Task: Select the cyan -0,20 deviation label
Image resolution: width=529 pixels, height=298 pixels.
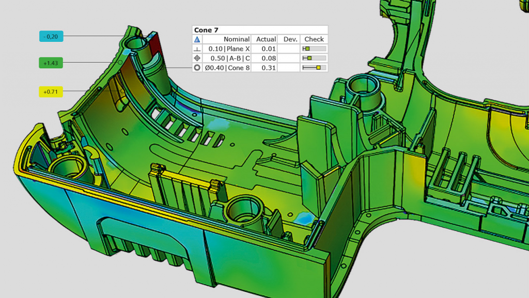Action: tap(51, 36)
